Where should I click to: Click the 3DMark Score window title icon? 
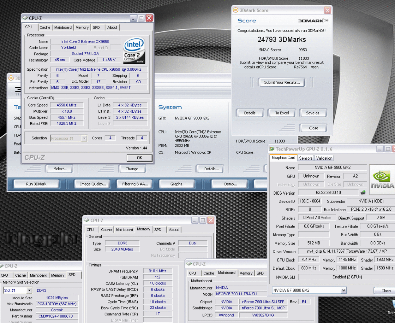pos(236,10)
